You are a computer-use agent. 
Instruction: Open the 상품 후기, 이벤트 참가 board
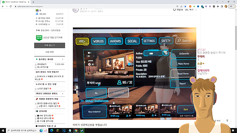[x=48, y=106]
